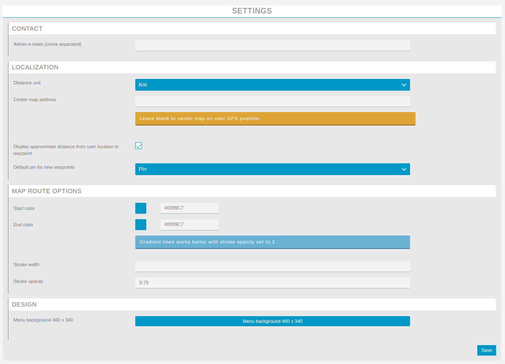Click the orange GPS position hint banner
This screenshot has height=364, width=505.
pos(275,118)
